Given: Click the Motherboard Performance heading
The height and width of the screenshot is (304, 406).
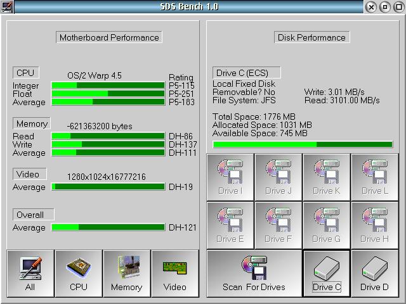Looking at the screenshot, I should tap(109, 37).
